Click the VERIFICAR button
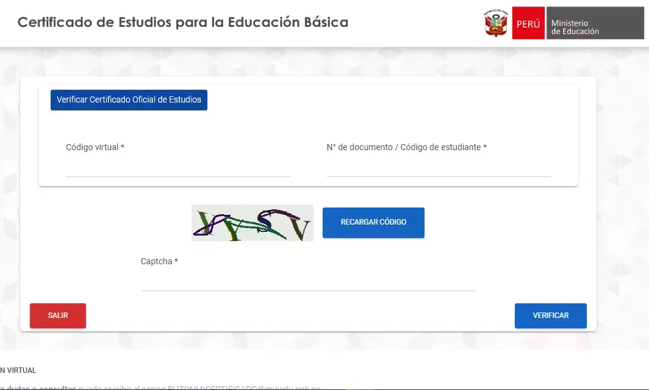This screenshot has width=649, height=390. coord(550,316)
